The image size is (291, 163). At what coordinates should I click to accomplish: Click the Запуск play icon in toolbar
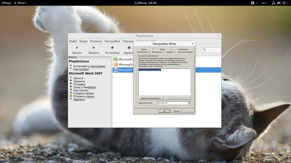click(x=77, y=48)
